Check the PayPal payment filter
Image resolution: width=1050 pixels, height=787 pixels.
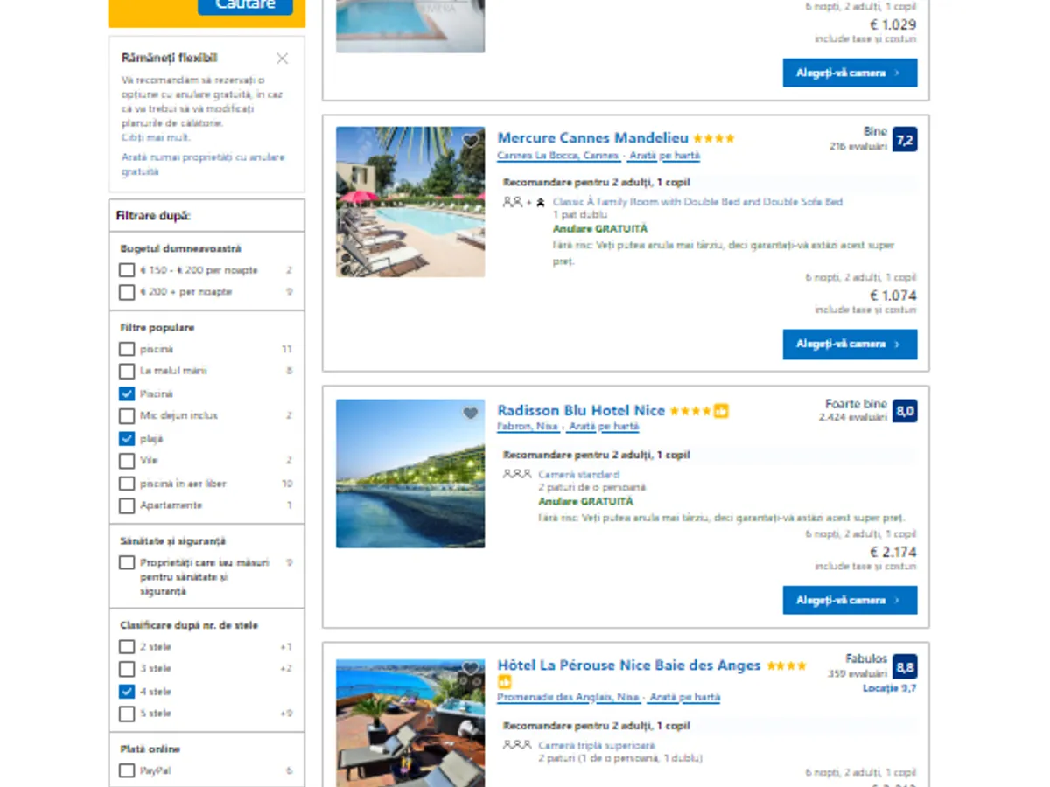point(127,771)
